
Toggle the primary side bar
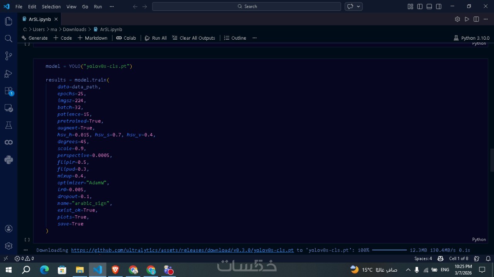pyautogui.click(x=420, y=7)
